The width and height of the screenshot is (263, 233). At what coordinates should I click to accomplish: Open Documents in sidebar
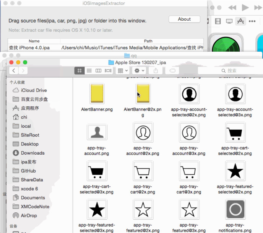29,198
